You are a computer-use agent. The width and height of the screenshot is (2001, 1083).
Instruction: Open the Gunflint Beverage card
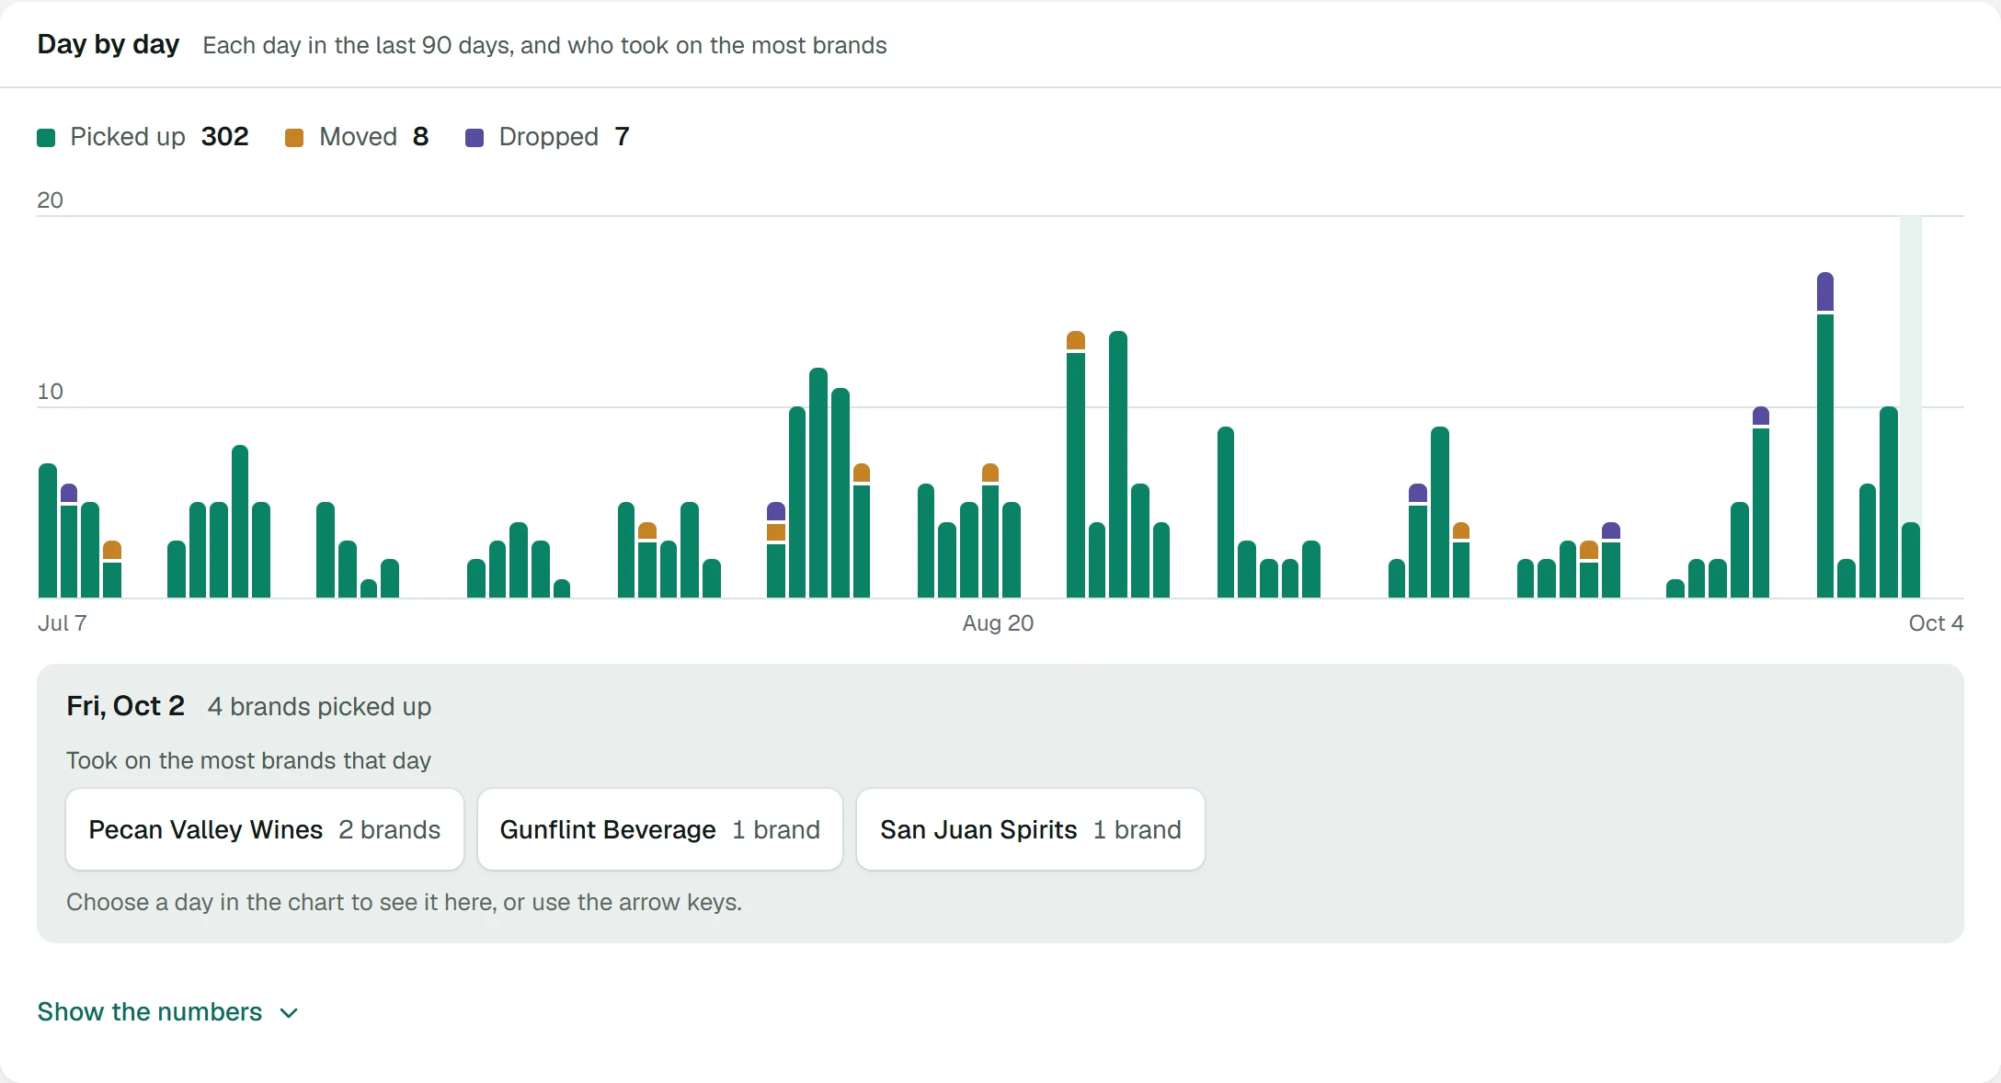[x=660, y=829]
